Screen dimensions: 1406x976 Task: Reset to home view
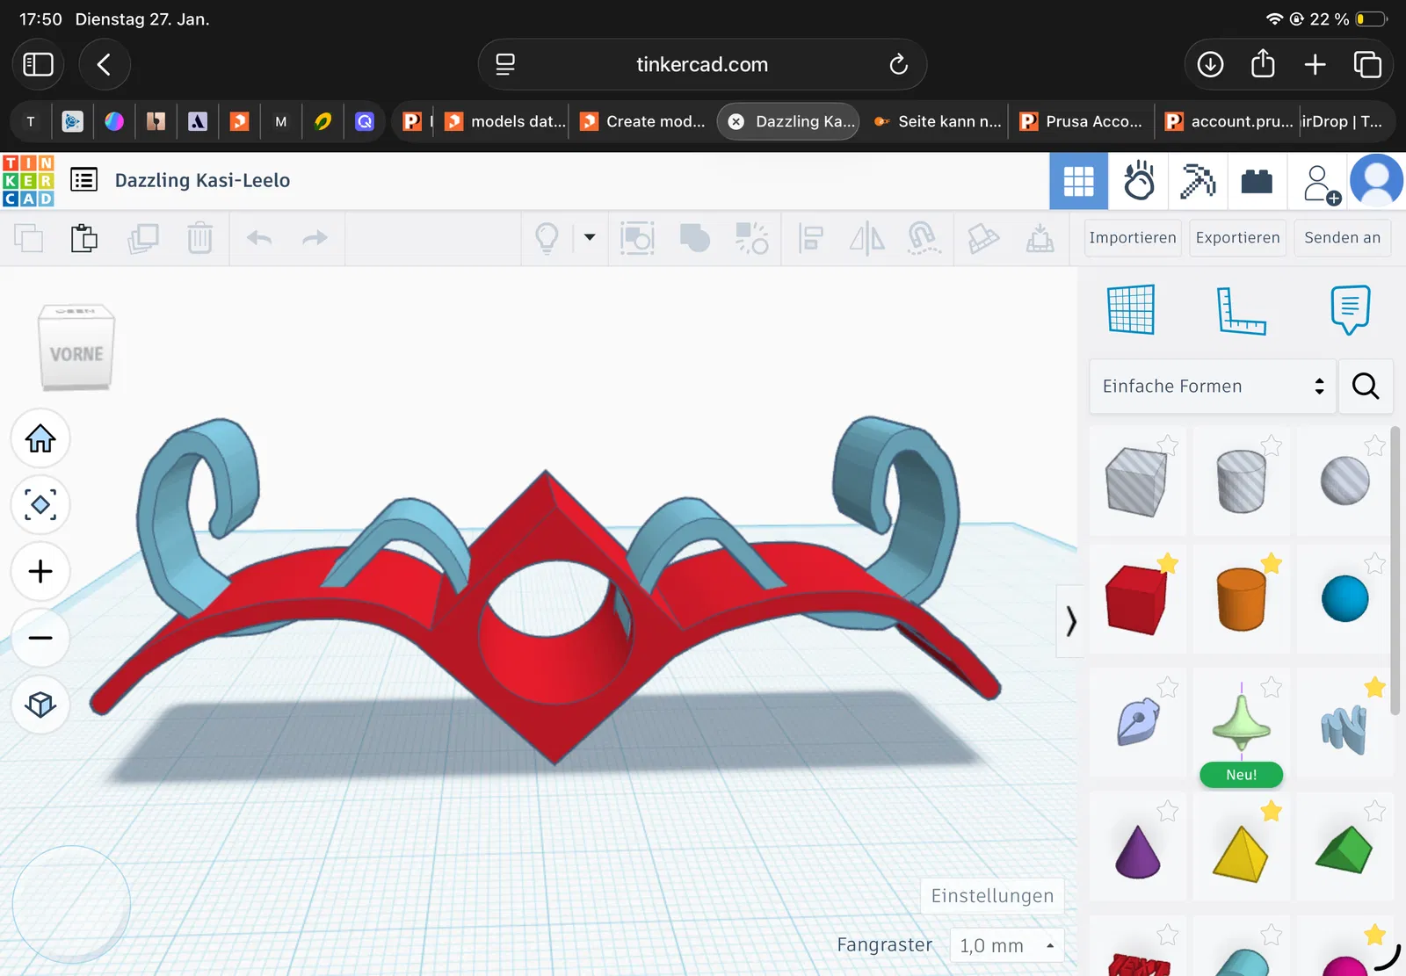click(40, 438)
